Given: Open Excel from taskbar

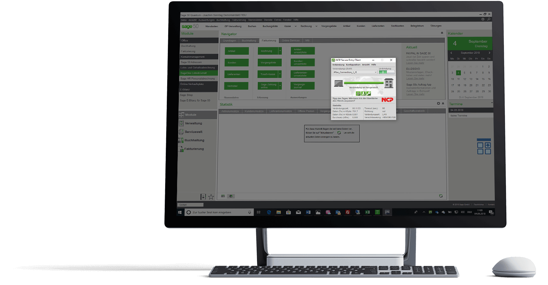Looking at the screenshot, I should [x=367, y=212].
